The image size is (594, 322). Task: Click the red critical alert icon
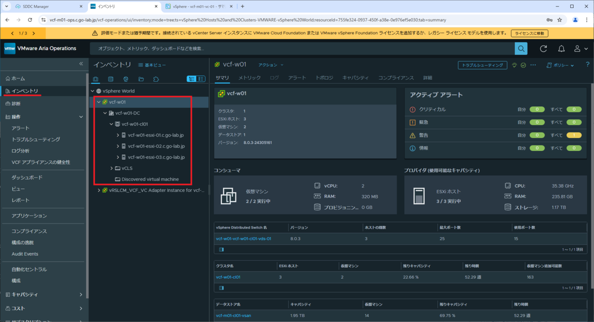coord(413,109)
